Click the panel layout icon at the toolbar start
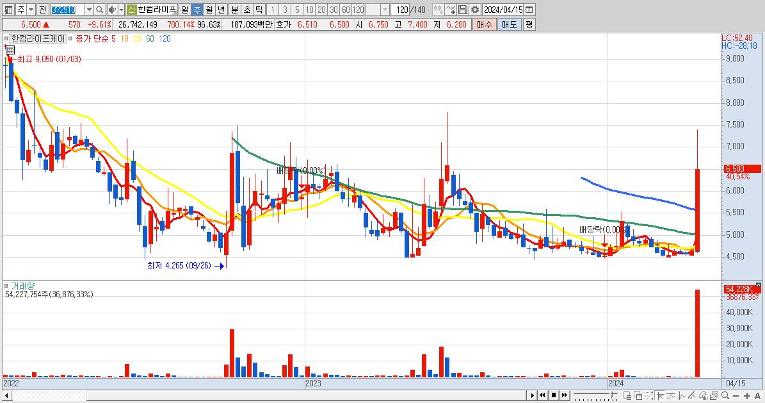 pyautogui.click(x=8, y=10)
